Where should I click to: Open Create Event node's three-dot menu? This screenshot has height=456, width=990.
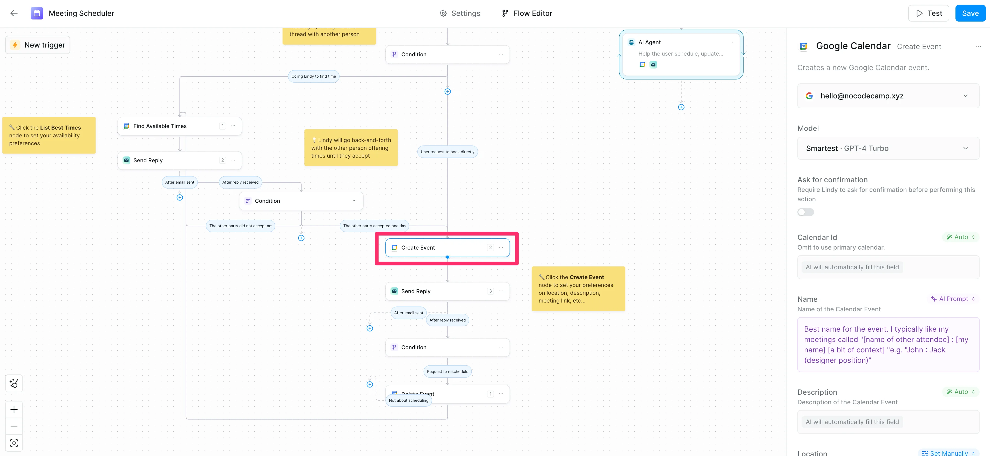[x=501, y=248]
